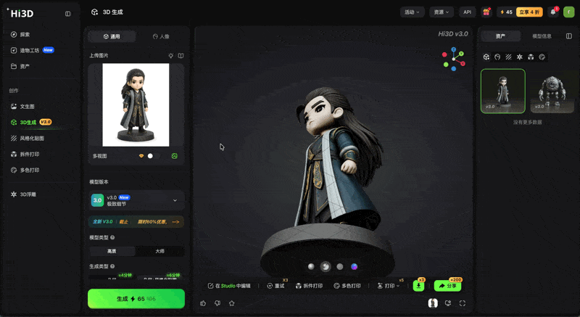Click the 立享 4 折 offer button

(529, 12)
